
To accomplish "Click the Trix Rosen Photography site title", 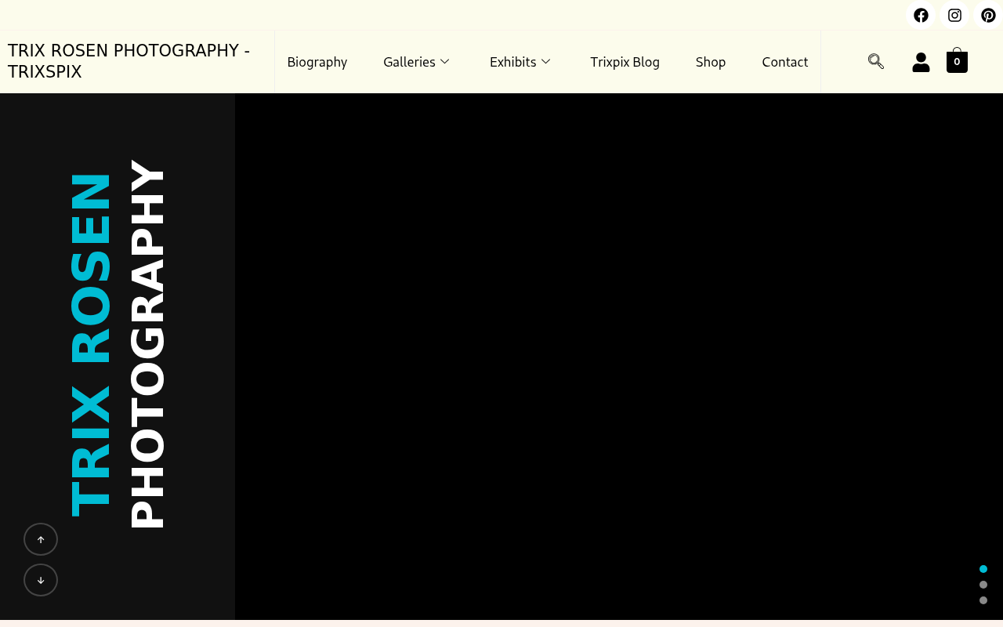I will coord(129,61).
